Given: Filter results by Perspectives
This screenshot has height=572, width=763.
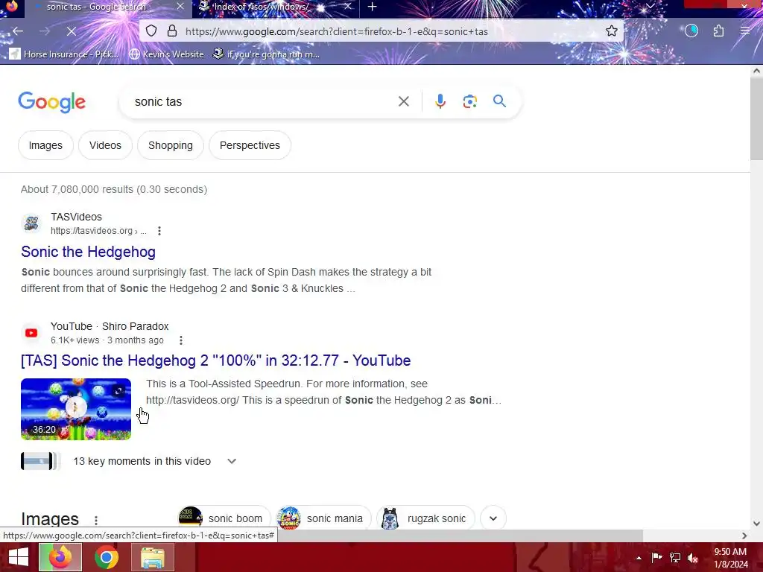Looking at the screenshot, I should point(250,145).
